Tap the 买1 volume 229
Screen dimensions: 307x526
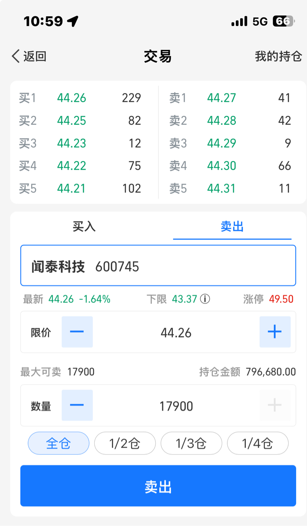[x=132, y=98]
